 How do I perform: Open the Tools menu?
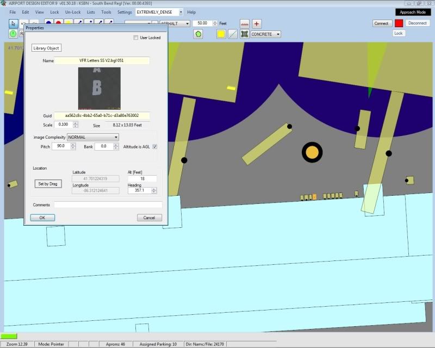pyautogui.click(x=107, y=11)
